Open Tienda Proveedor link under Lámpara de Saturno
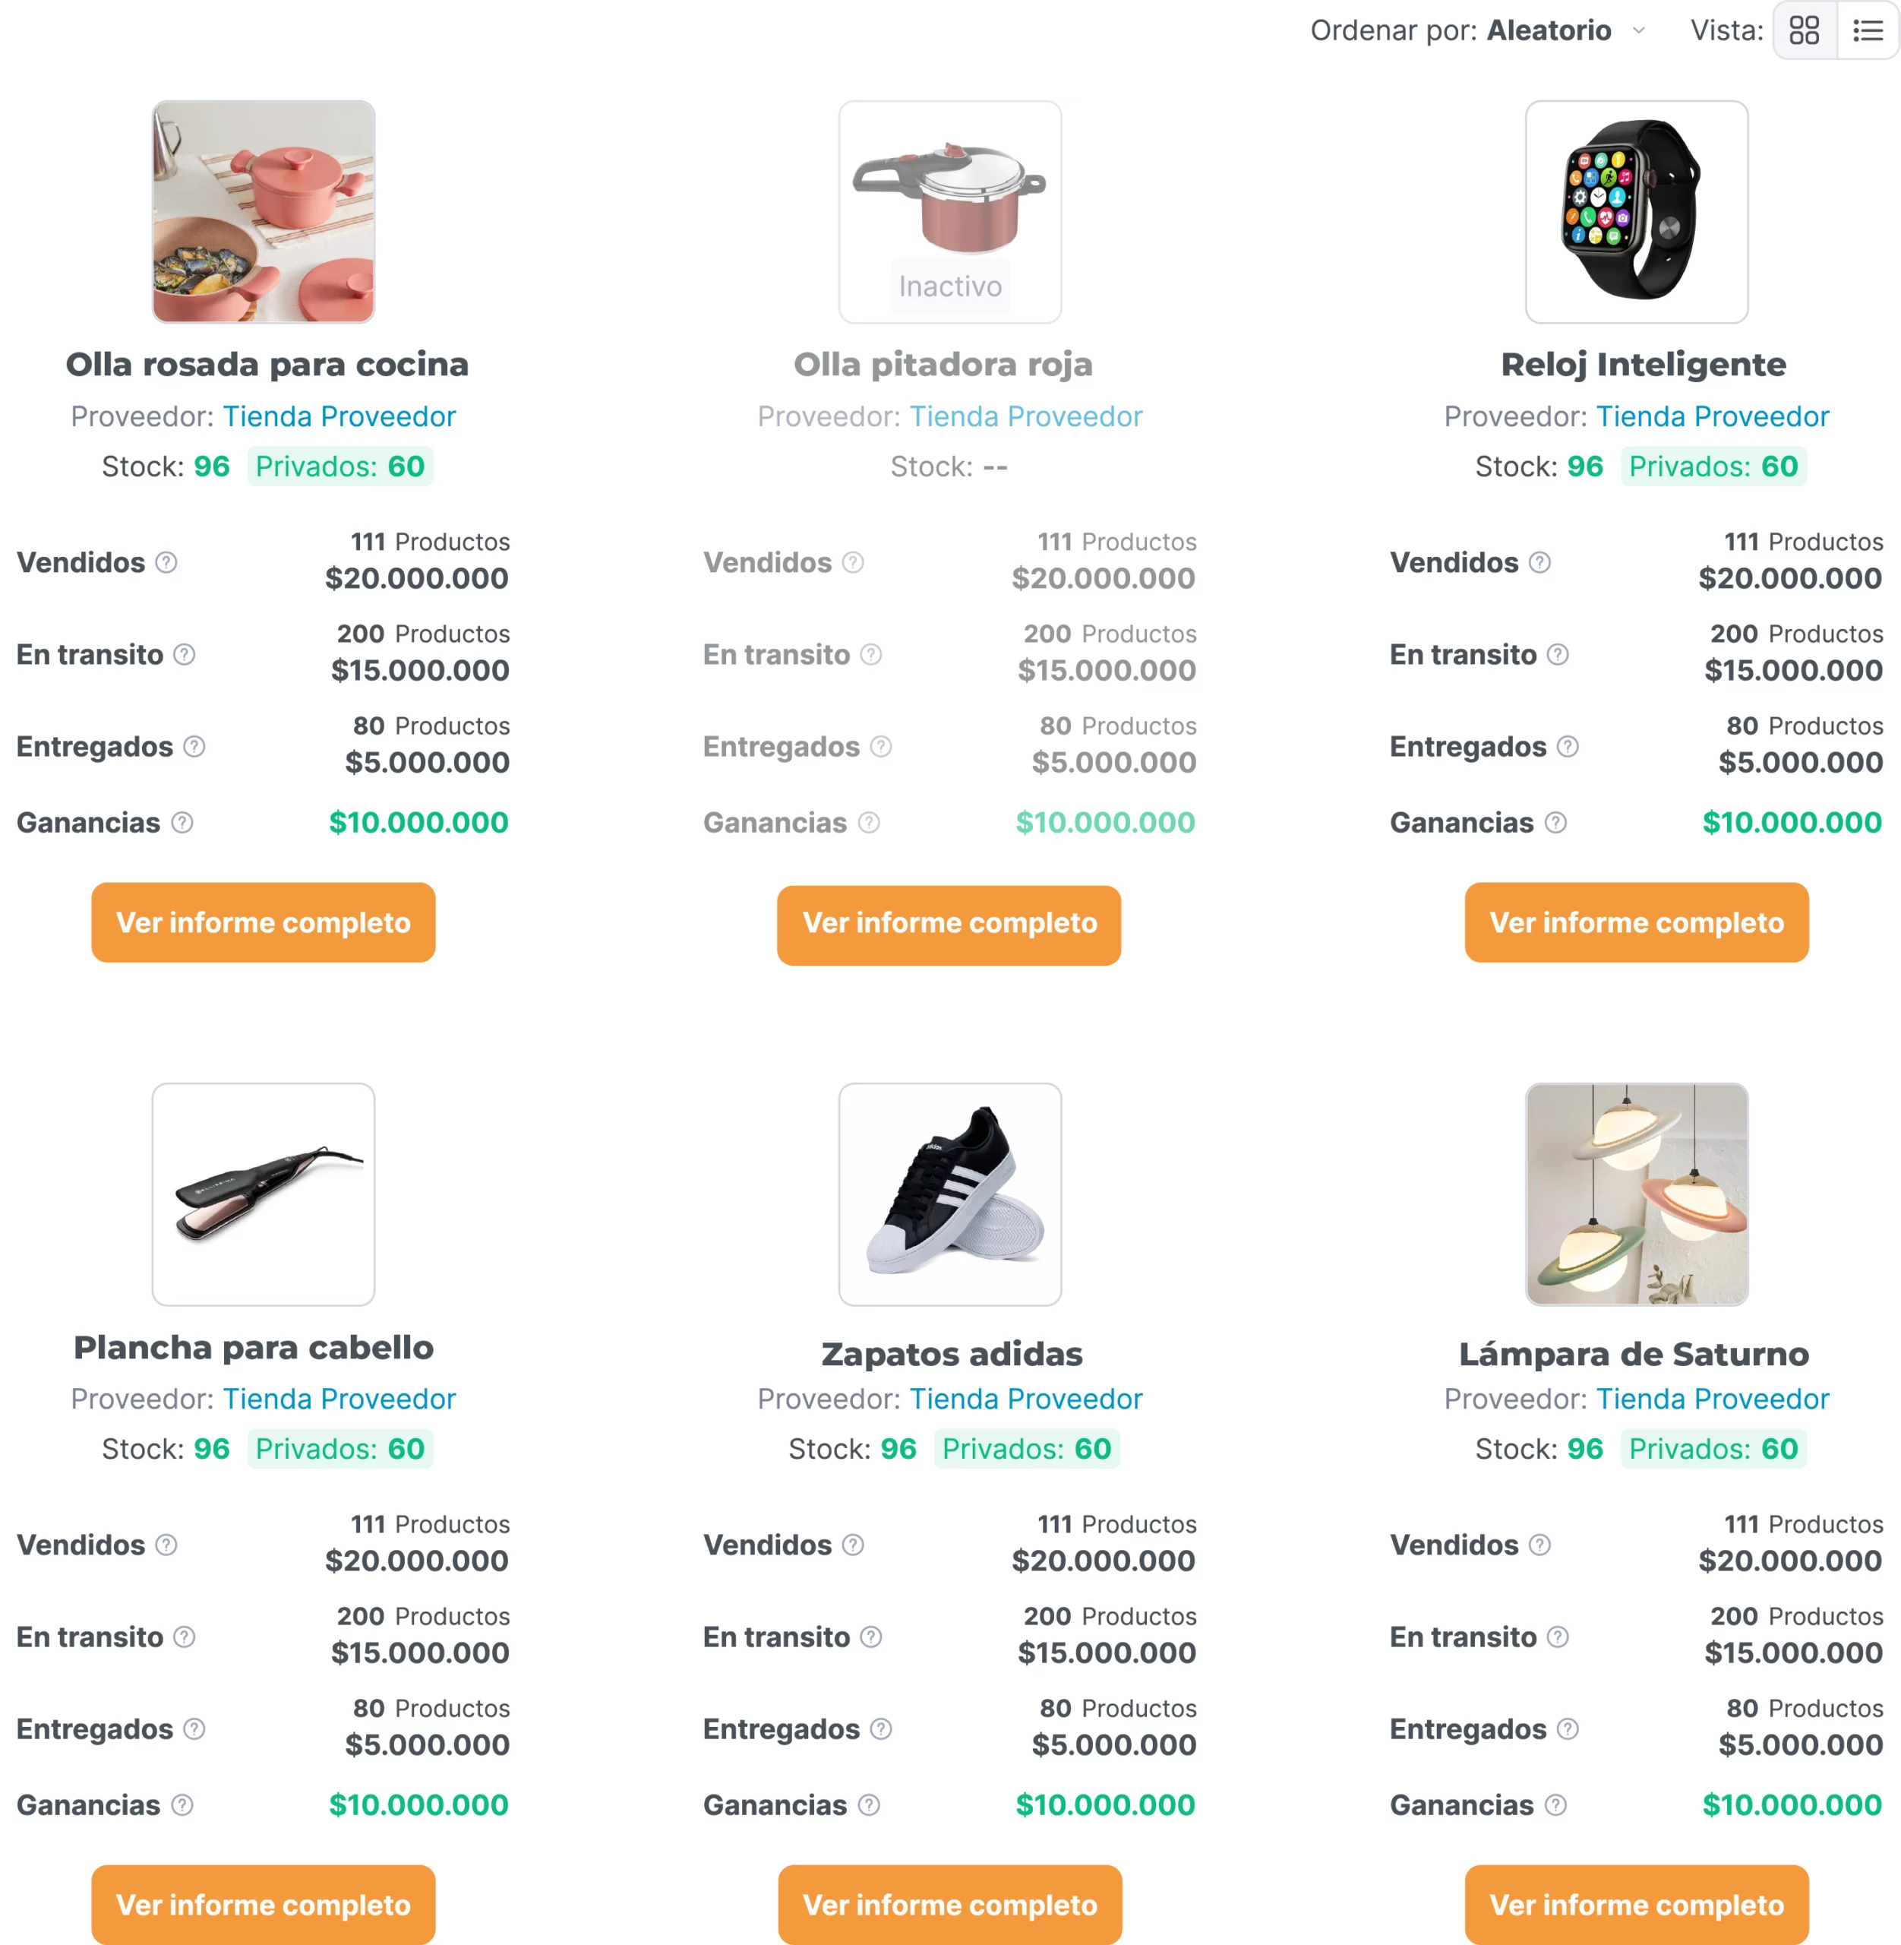The image size is (1901, 1945). pos(1713,1399)
